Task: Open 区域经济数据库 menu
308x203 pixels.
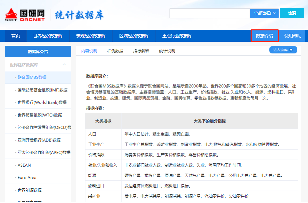Action: [134, 36]
